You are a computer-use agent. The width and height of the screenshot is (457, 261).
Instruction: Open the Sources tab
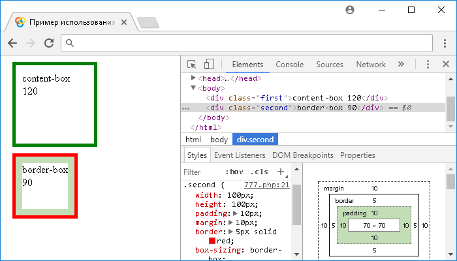(x=330, y=65)
